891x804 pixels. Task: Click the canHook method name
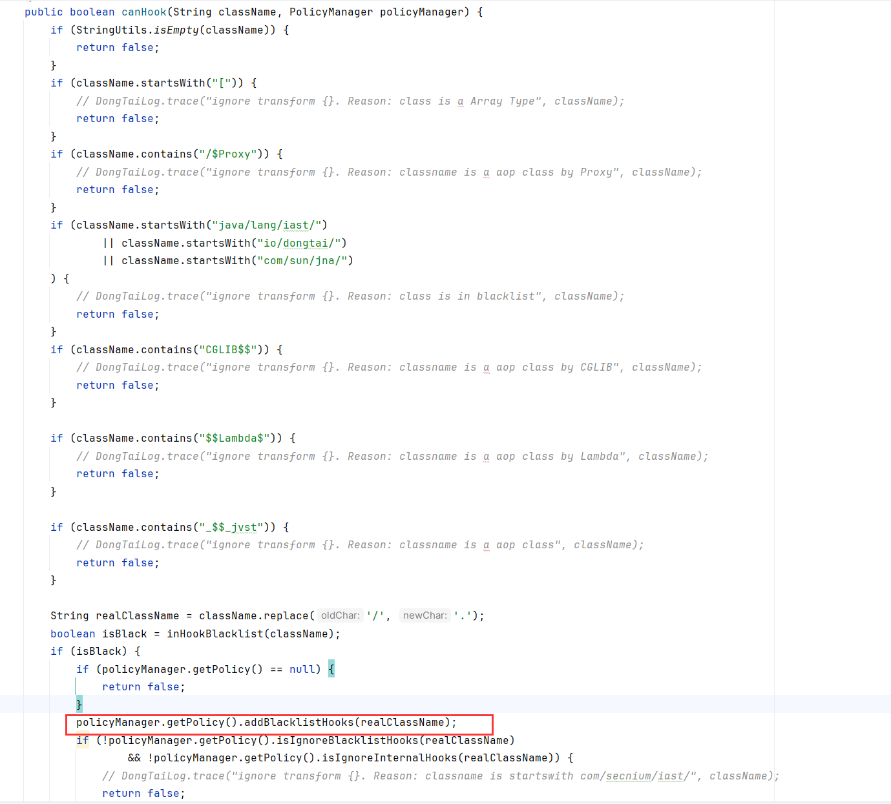(x=143, y=12)
